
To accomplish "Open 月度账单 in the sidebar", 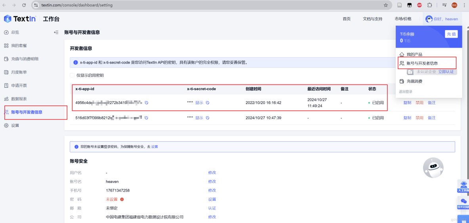I will [x=19, y=72].
